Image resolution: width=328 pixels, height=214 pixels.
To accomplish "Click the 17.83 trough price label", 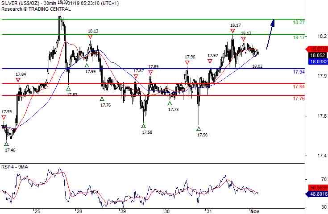I will click(x=72, y=95).
